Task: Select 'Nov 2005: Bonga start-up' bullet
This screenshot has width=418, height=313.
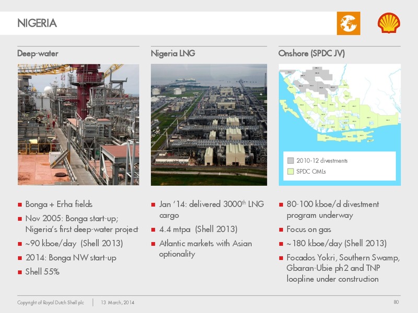Action: point(82,224)
